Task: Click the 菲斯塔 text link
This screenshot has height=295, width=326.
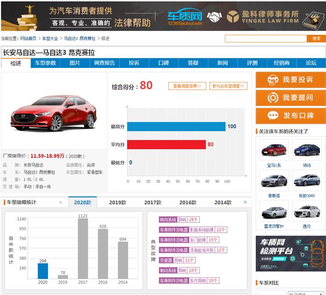Action: (x=274, y=196)
